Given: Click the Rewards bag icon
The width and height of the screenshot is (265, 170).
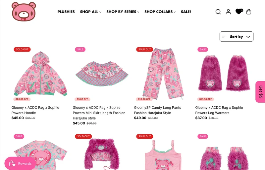Looking at the screenshot, I should [x=12, y=163].
